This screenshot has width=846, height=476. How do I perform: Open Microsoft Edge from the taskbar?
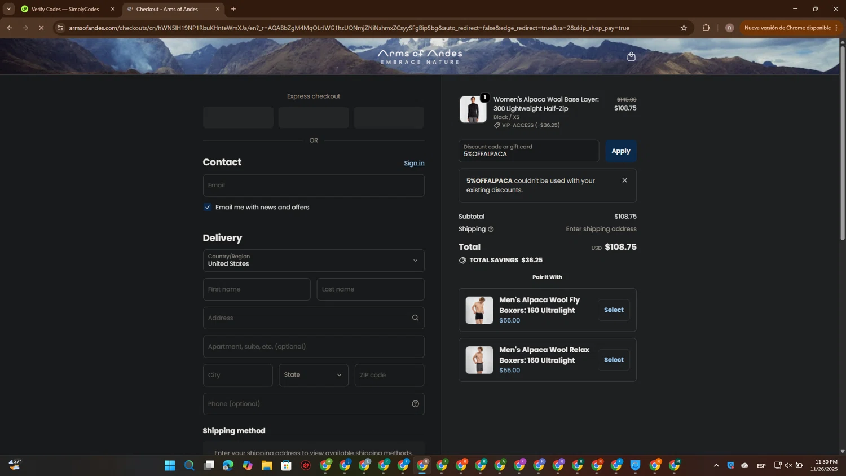point(228,465)
